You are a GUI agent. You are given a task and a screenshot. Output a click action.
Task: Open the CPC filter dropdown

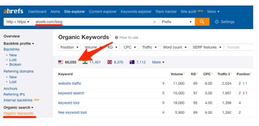pyautogui.click(x=130, y=47)
